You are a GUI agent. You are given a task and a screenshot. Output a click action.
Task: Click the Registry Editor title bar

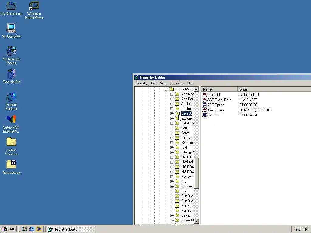(x=222, y=77)
